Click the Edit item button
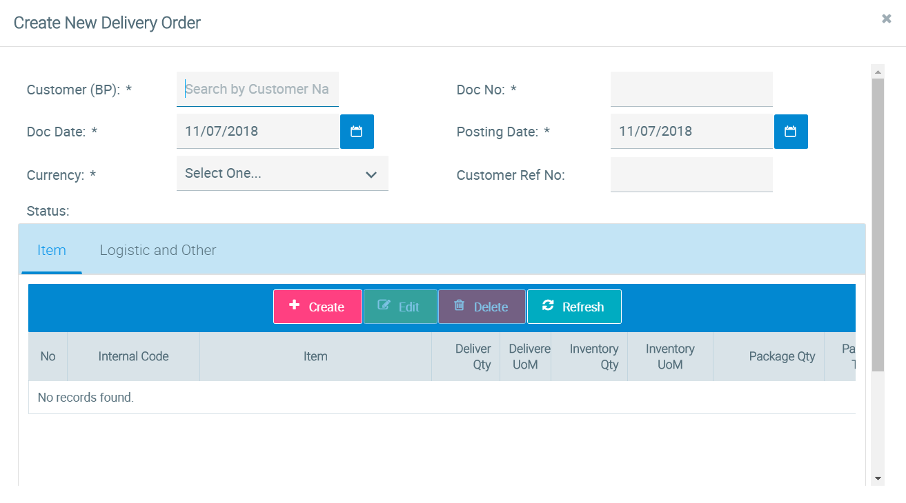The height and width of the screenshot is (503, 906). tap(400, 307)
